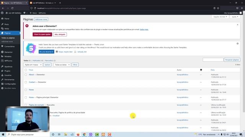
Task: Dismiss the Starter Templates notice
Action: [x=237, y=44]
